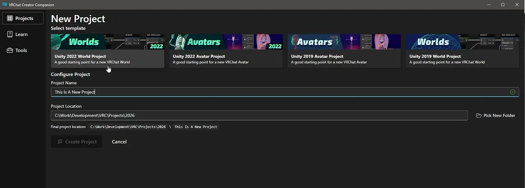Click the Select template label
This screenshot has width=525, height=188.
click(x=68, y=28)
